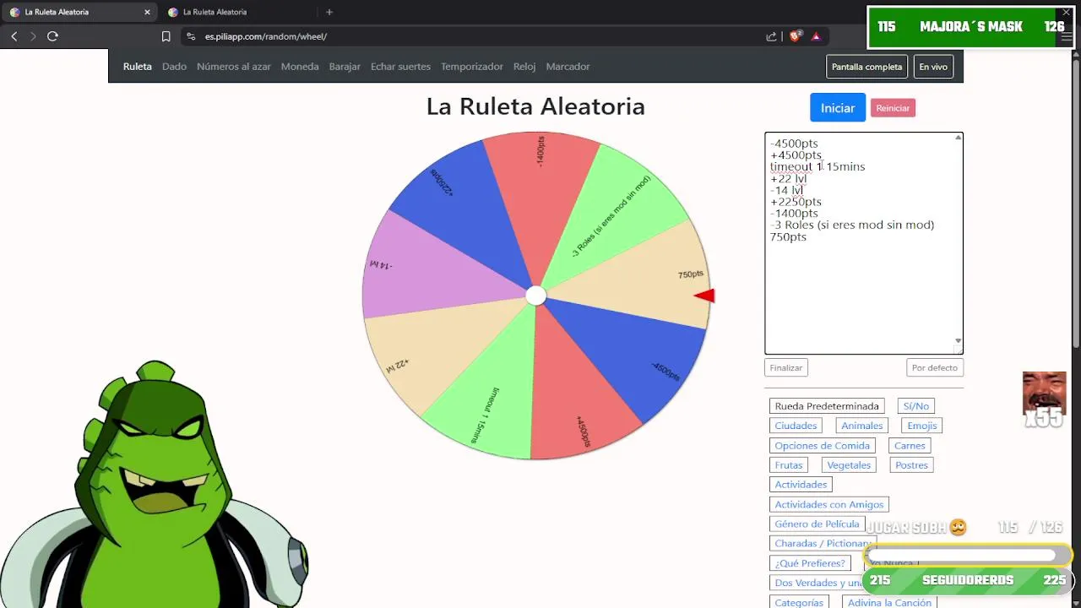The width and height of the screenshot is (1081, 608).
Task: Open a new browser tab with plus
Action: pyautogui.click(x=329, y=12)
